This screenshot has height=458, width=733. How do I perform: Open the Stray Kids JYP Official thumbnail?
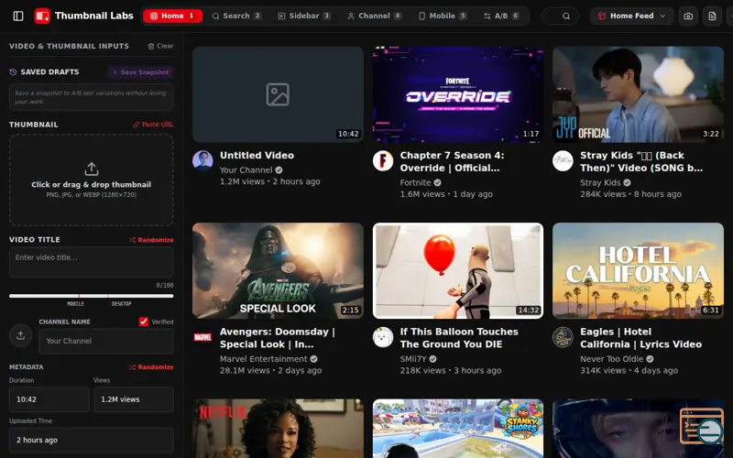pos(638,94)
